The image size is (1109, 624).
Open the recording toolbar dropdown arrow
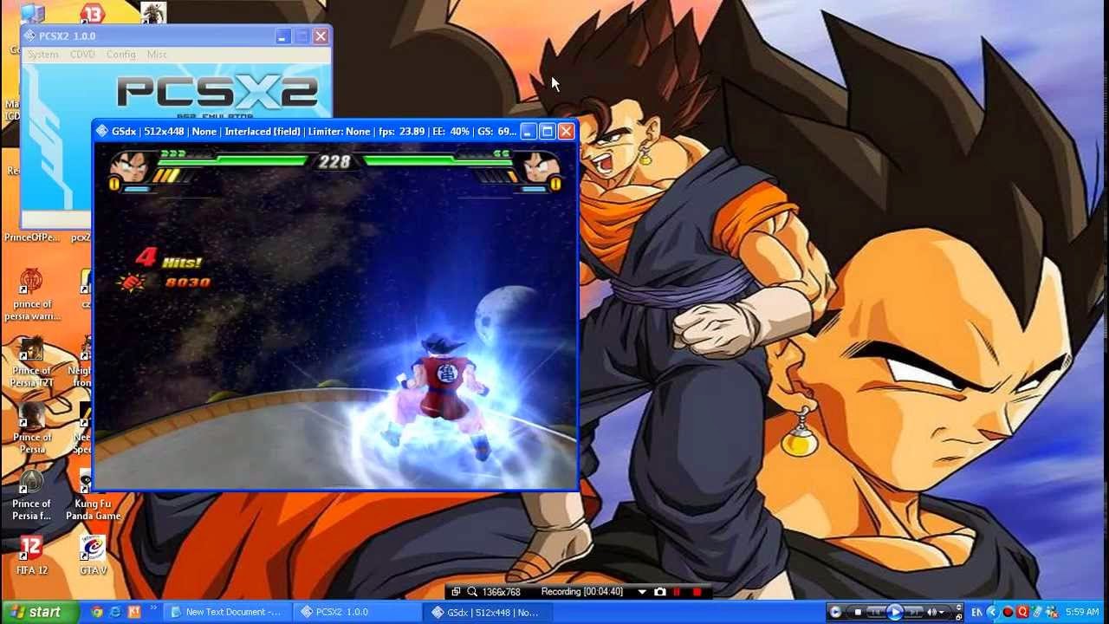click(x=641, y=591)
